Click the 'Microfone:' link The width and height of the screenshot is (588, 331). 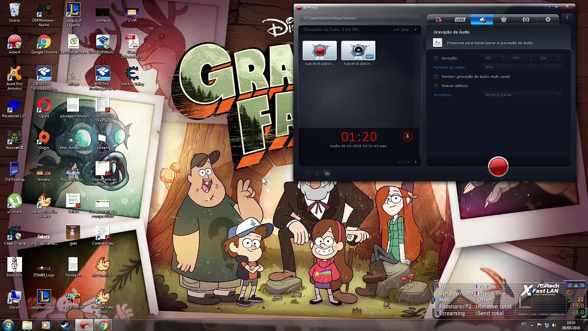pyautogui.click(x=442, y=95)
